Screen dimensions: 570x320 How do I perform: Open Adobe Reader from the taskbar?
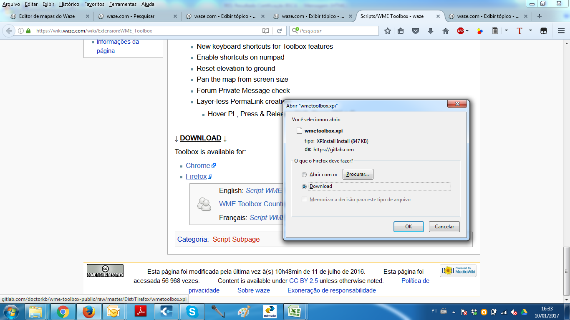click(x=141, y=312)
